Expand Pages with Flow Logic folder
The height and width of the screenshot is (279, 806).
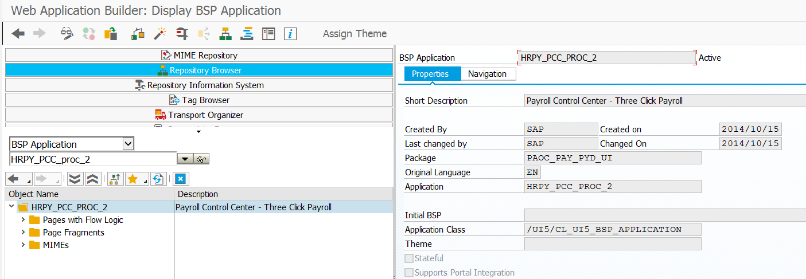(x=23, y=220)
